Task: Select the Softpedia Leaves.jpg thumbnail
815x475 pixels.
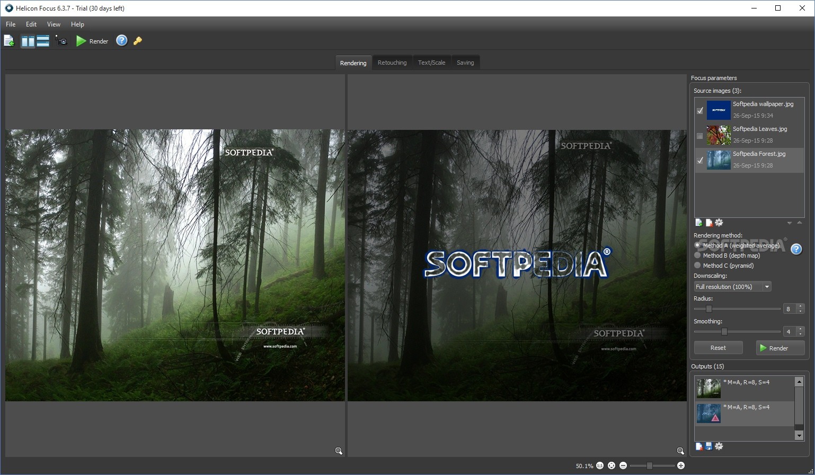Action: pos(719,136)
